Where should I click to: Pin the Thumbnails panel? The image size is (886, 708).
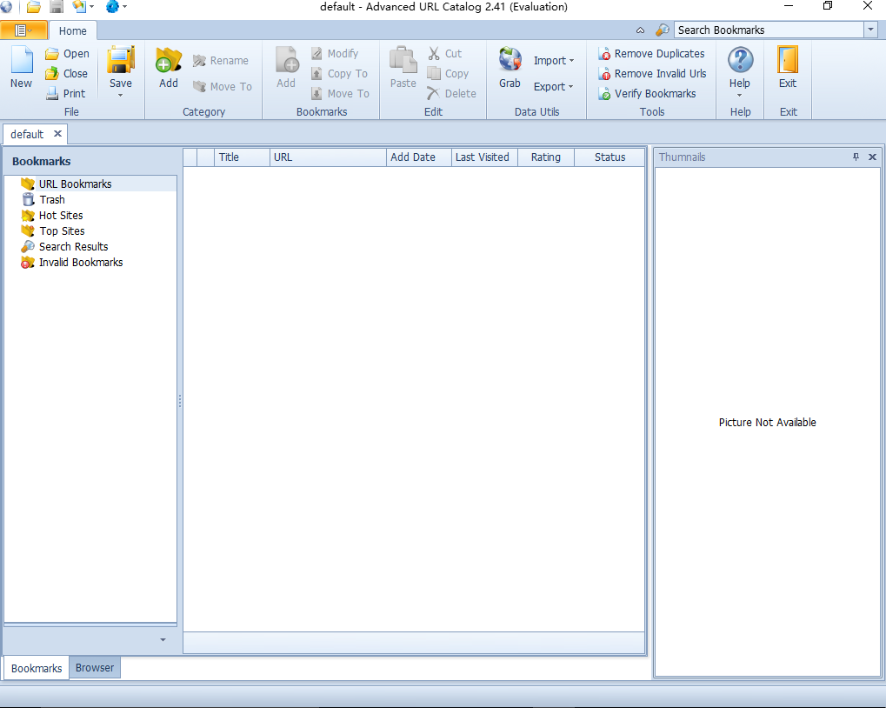(856, 157)
